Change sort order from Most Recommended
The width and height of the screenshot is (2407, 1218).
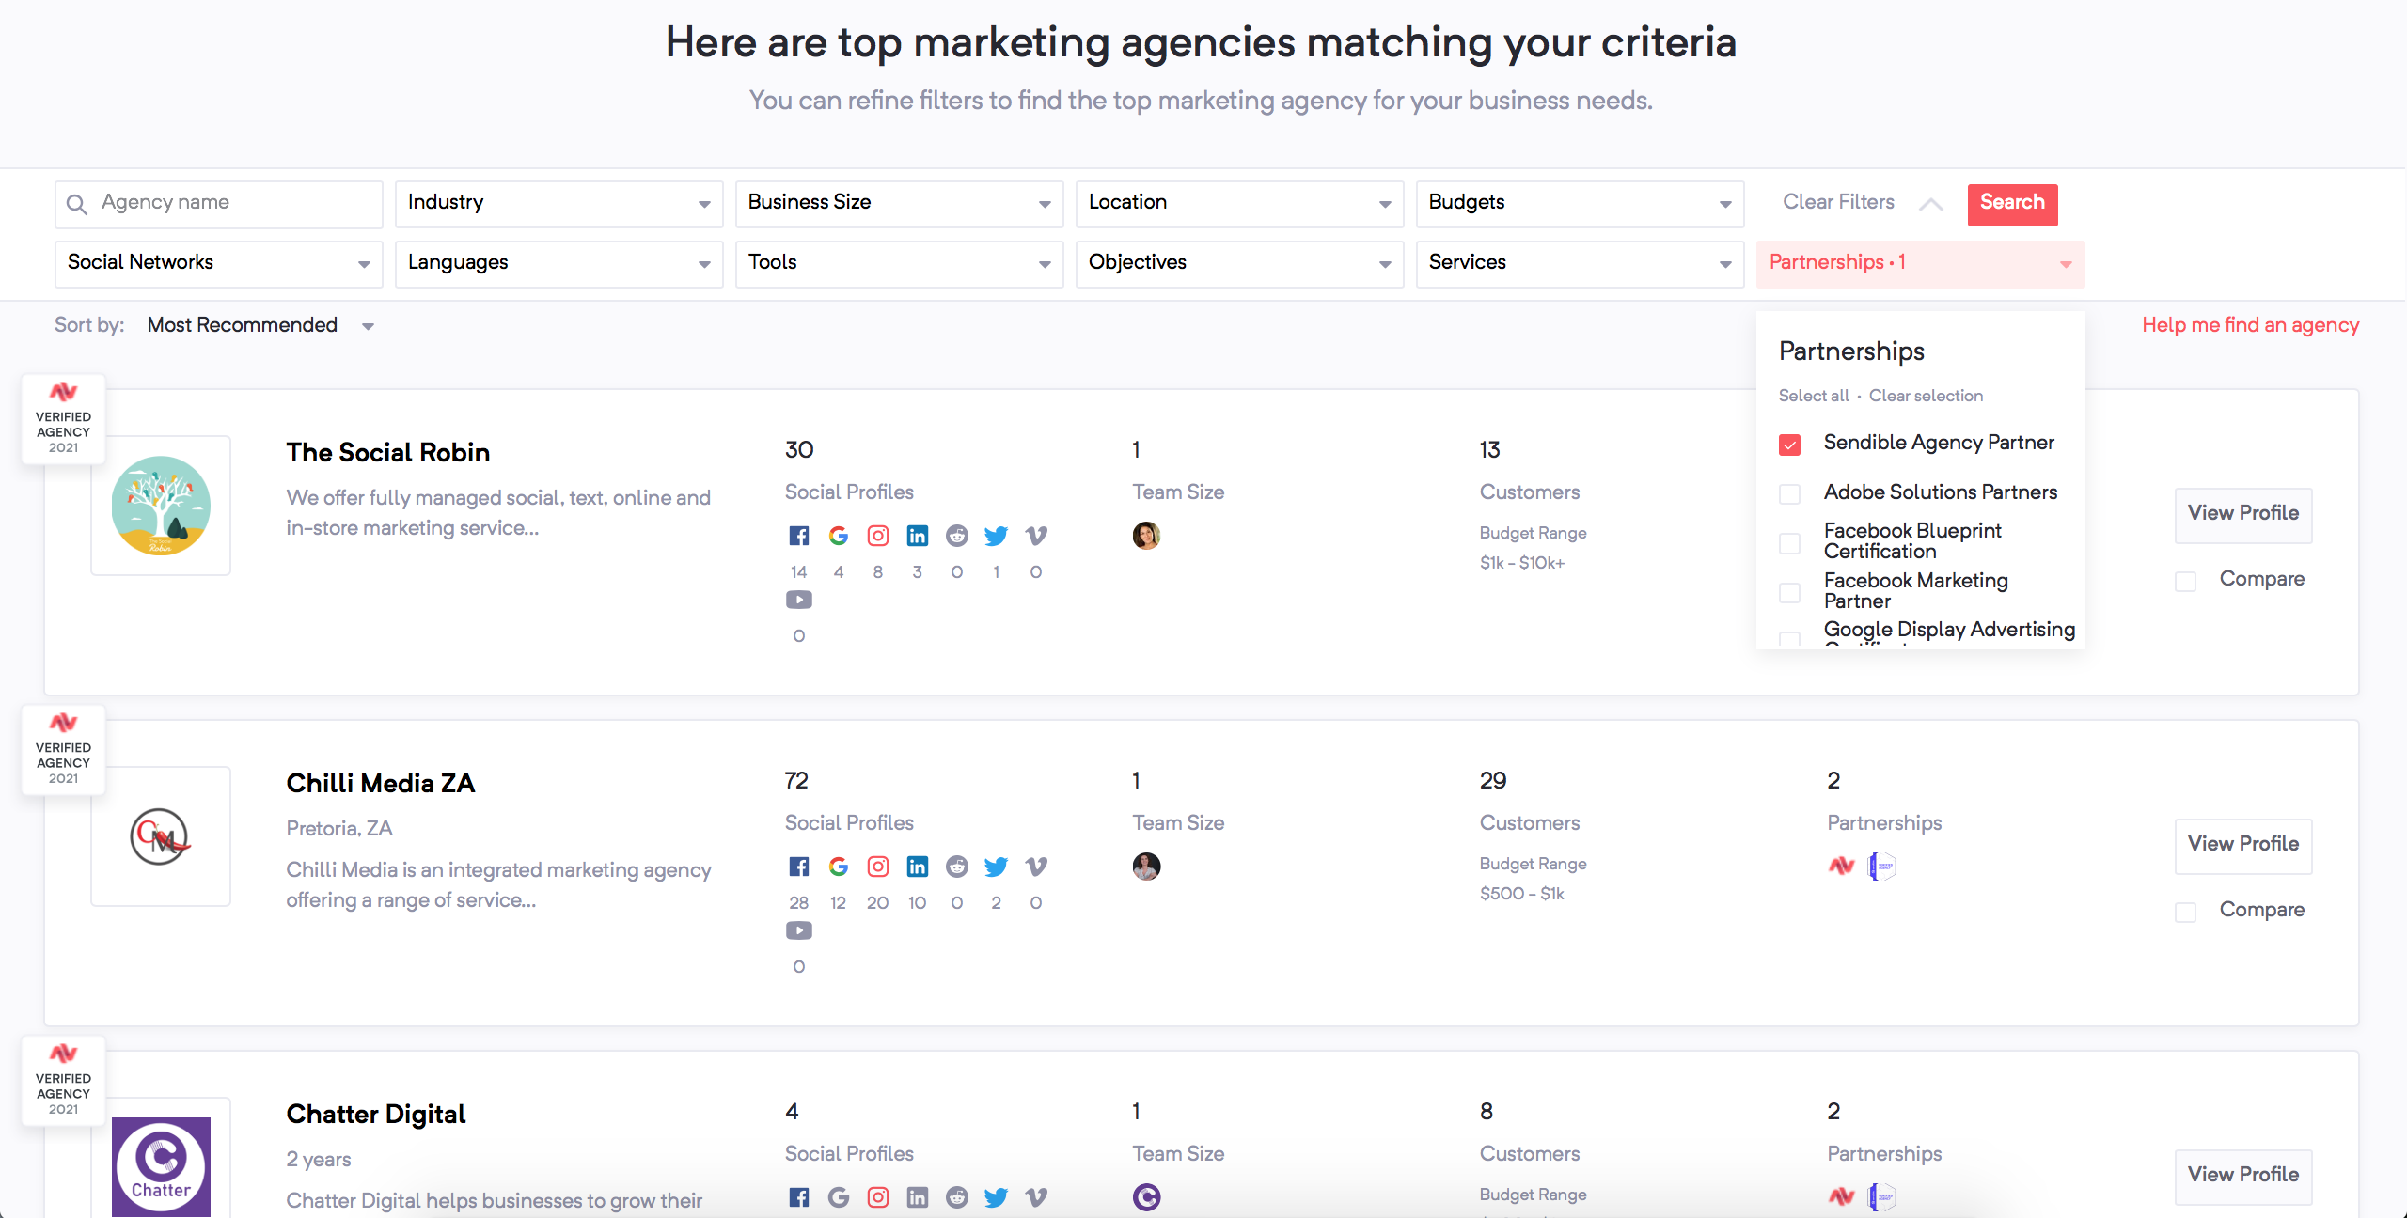(x=260, y=325)
